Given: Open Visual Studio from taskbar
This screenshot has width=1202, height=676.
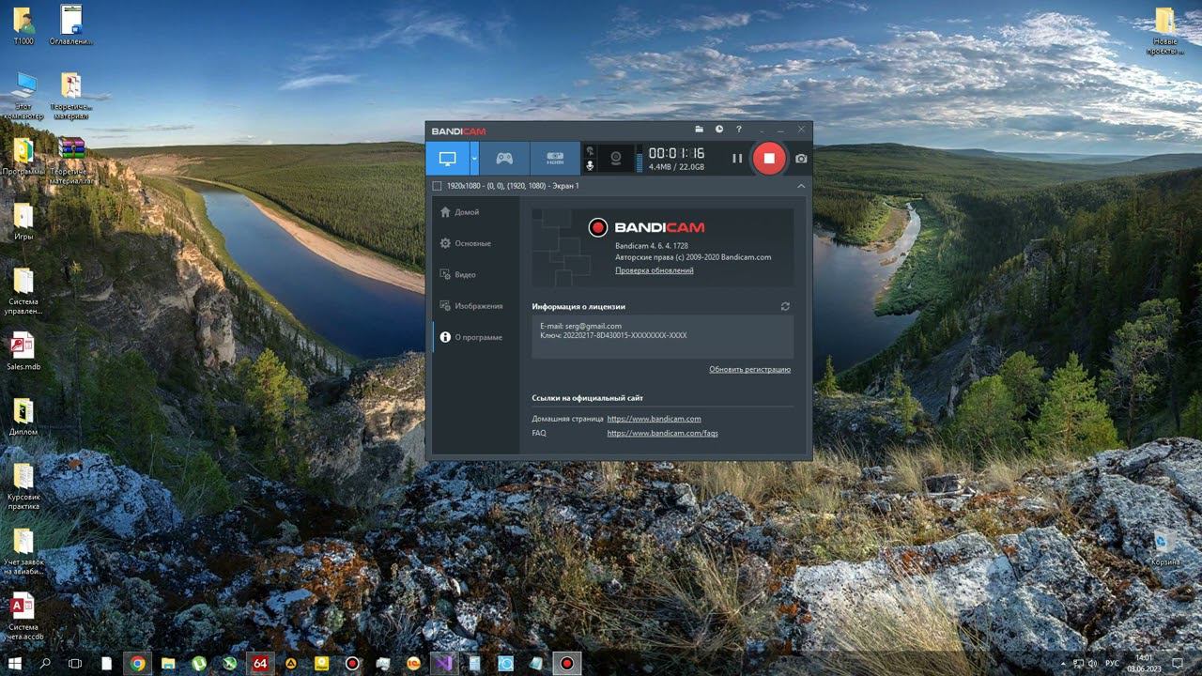Looking at the screenshot, I should click(443, 663).
